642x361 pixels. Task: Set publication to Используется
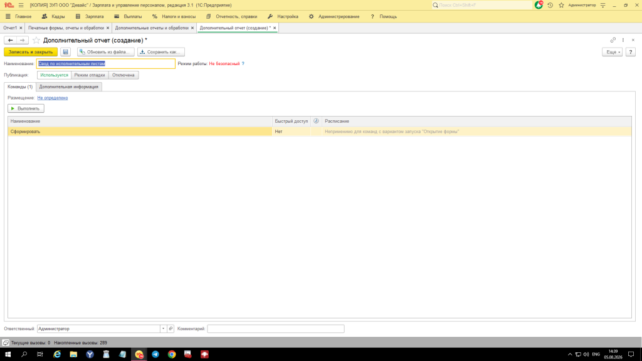coord(54,75)
